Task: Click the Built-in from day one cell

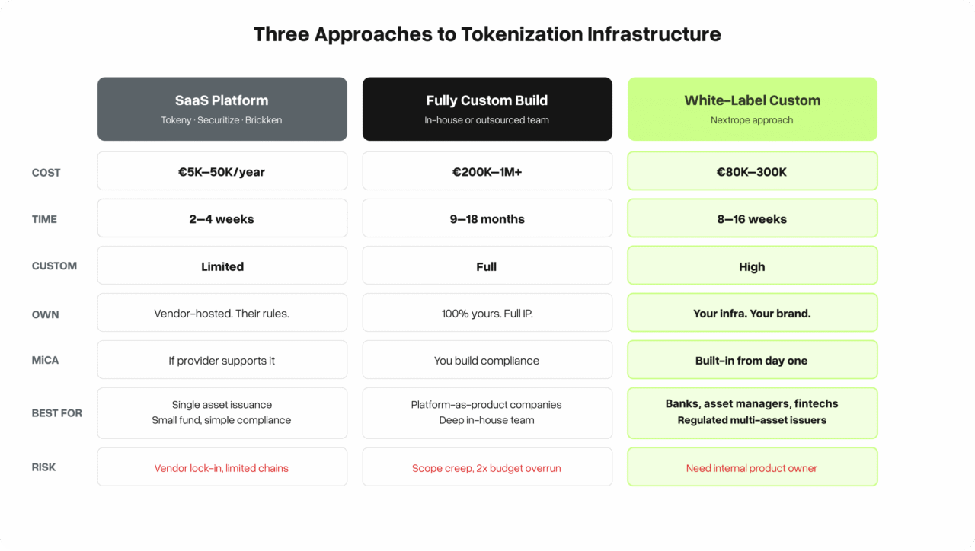Action: (752, 360)
